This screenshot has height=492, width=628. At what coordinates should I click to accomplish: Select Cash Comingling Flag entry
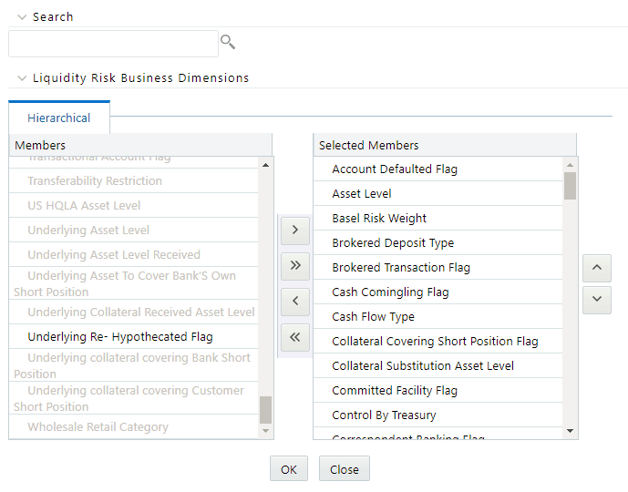(438, 292)
